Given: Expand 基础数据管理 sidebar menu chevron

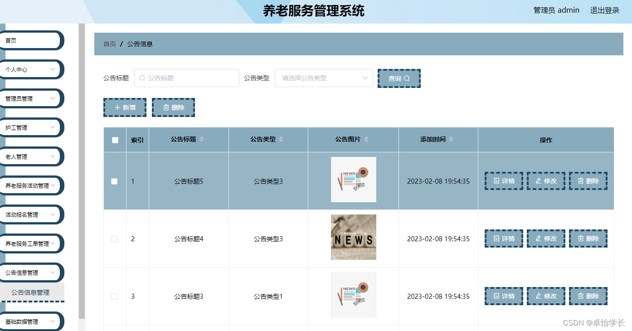Looking at the screenshot, I should point(53,321).
